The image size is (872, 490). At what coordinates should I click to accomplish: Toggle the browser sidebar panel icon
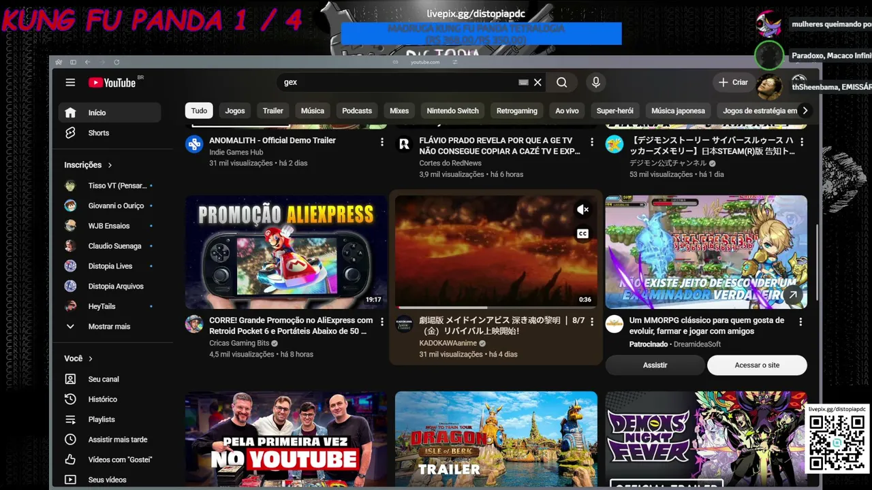pos(73,62)
